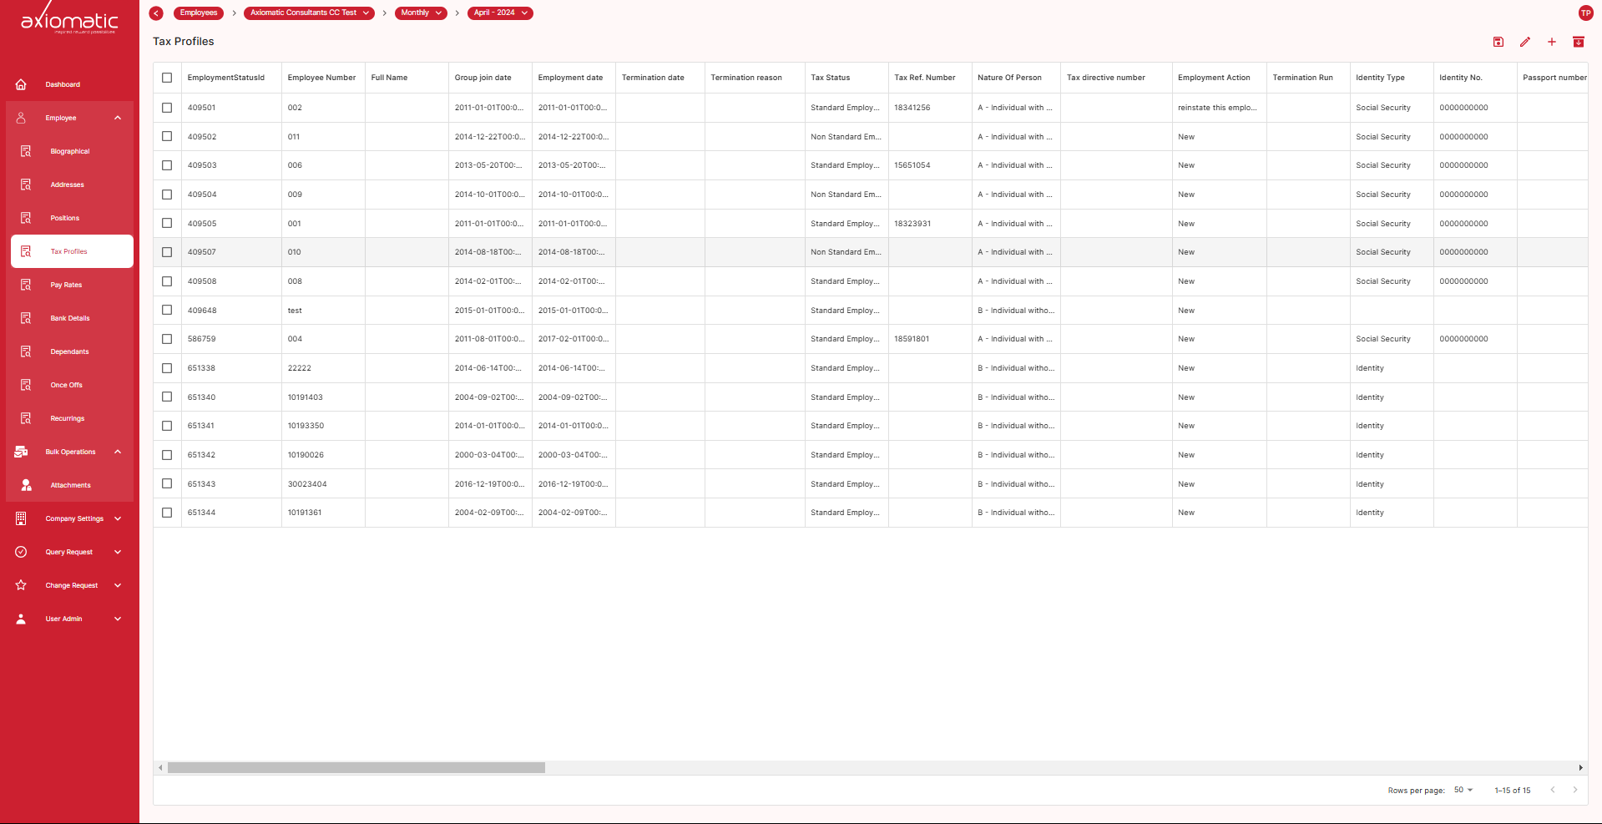Click the pencil edit icon
The width and height of the screenshot is (1602, 824).
pos(1525,42)
